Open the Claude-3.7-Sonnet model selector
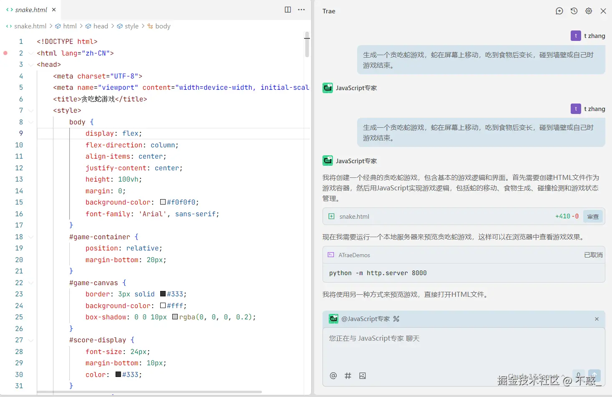Image resolution: width=612 pixels, height=397 pixels. 537,376
